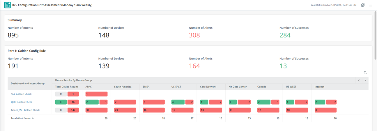This screenshot has width=377, height=131.
Task: Click the green 13 QOS total bar
Action: coord(61,102)
